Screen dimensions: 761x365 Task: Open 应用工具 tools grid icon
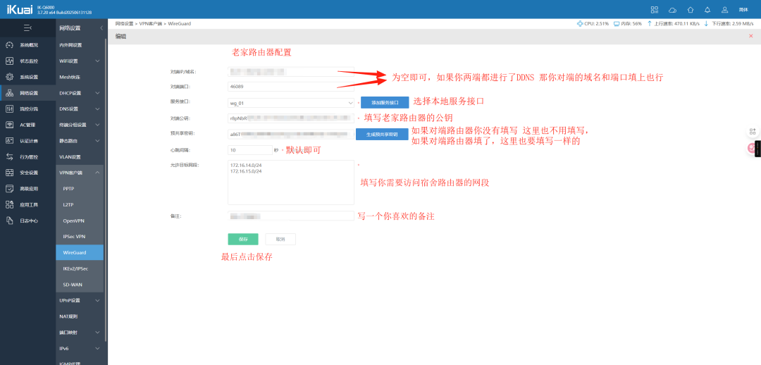click(x=9, y=205)
